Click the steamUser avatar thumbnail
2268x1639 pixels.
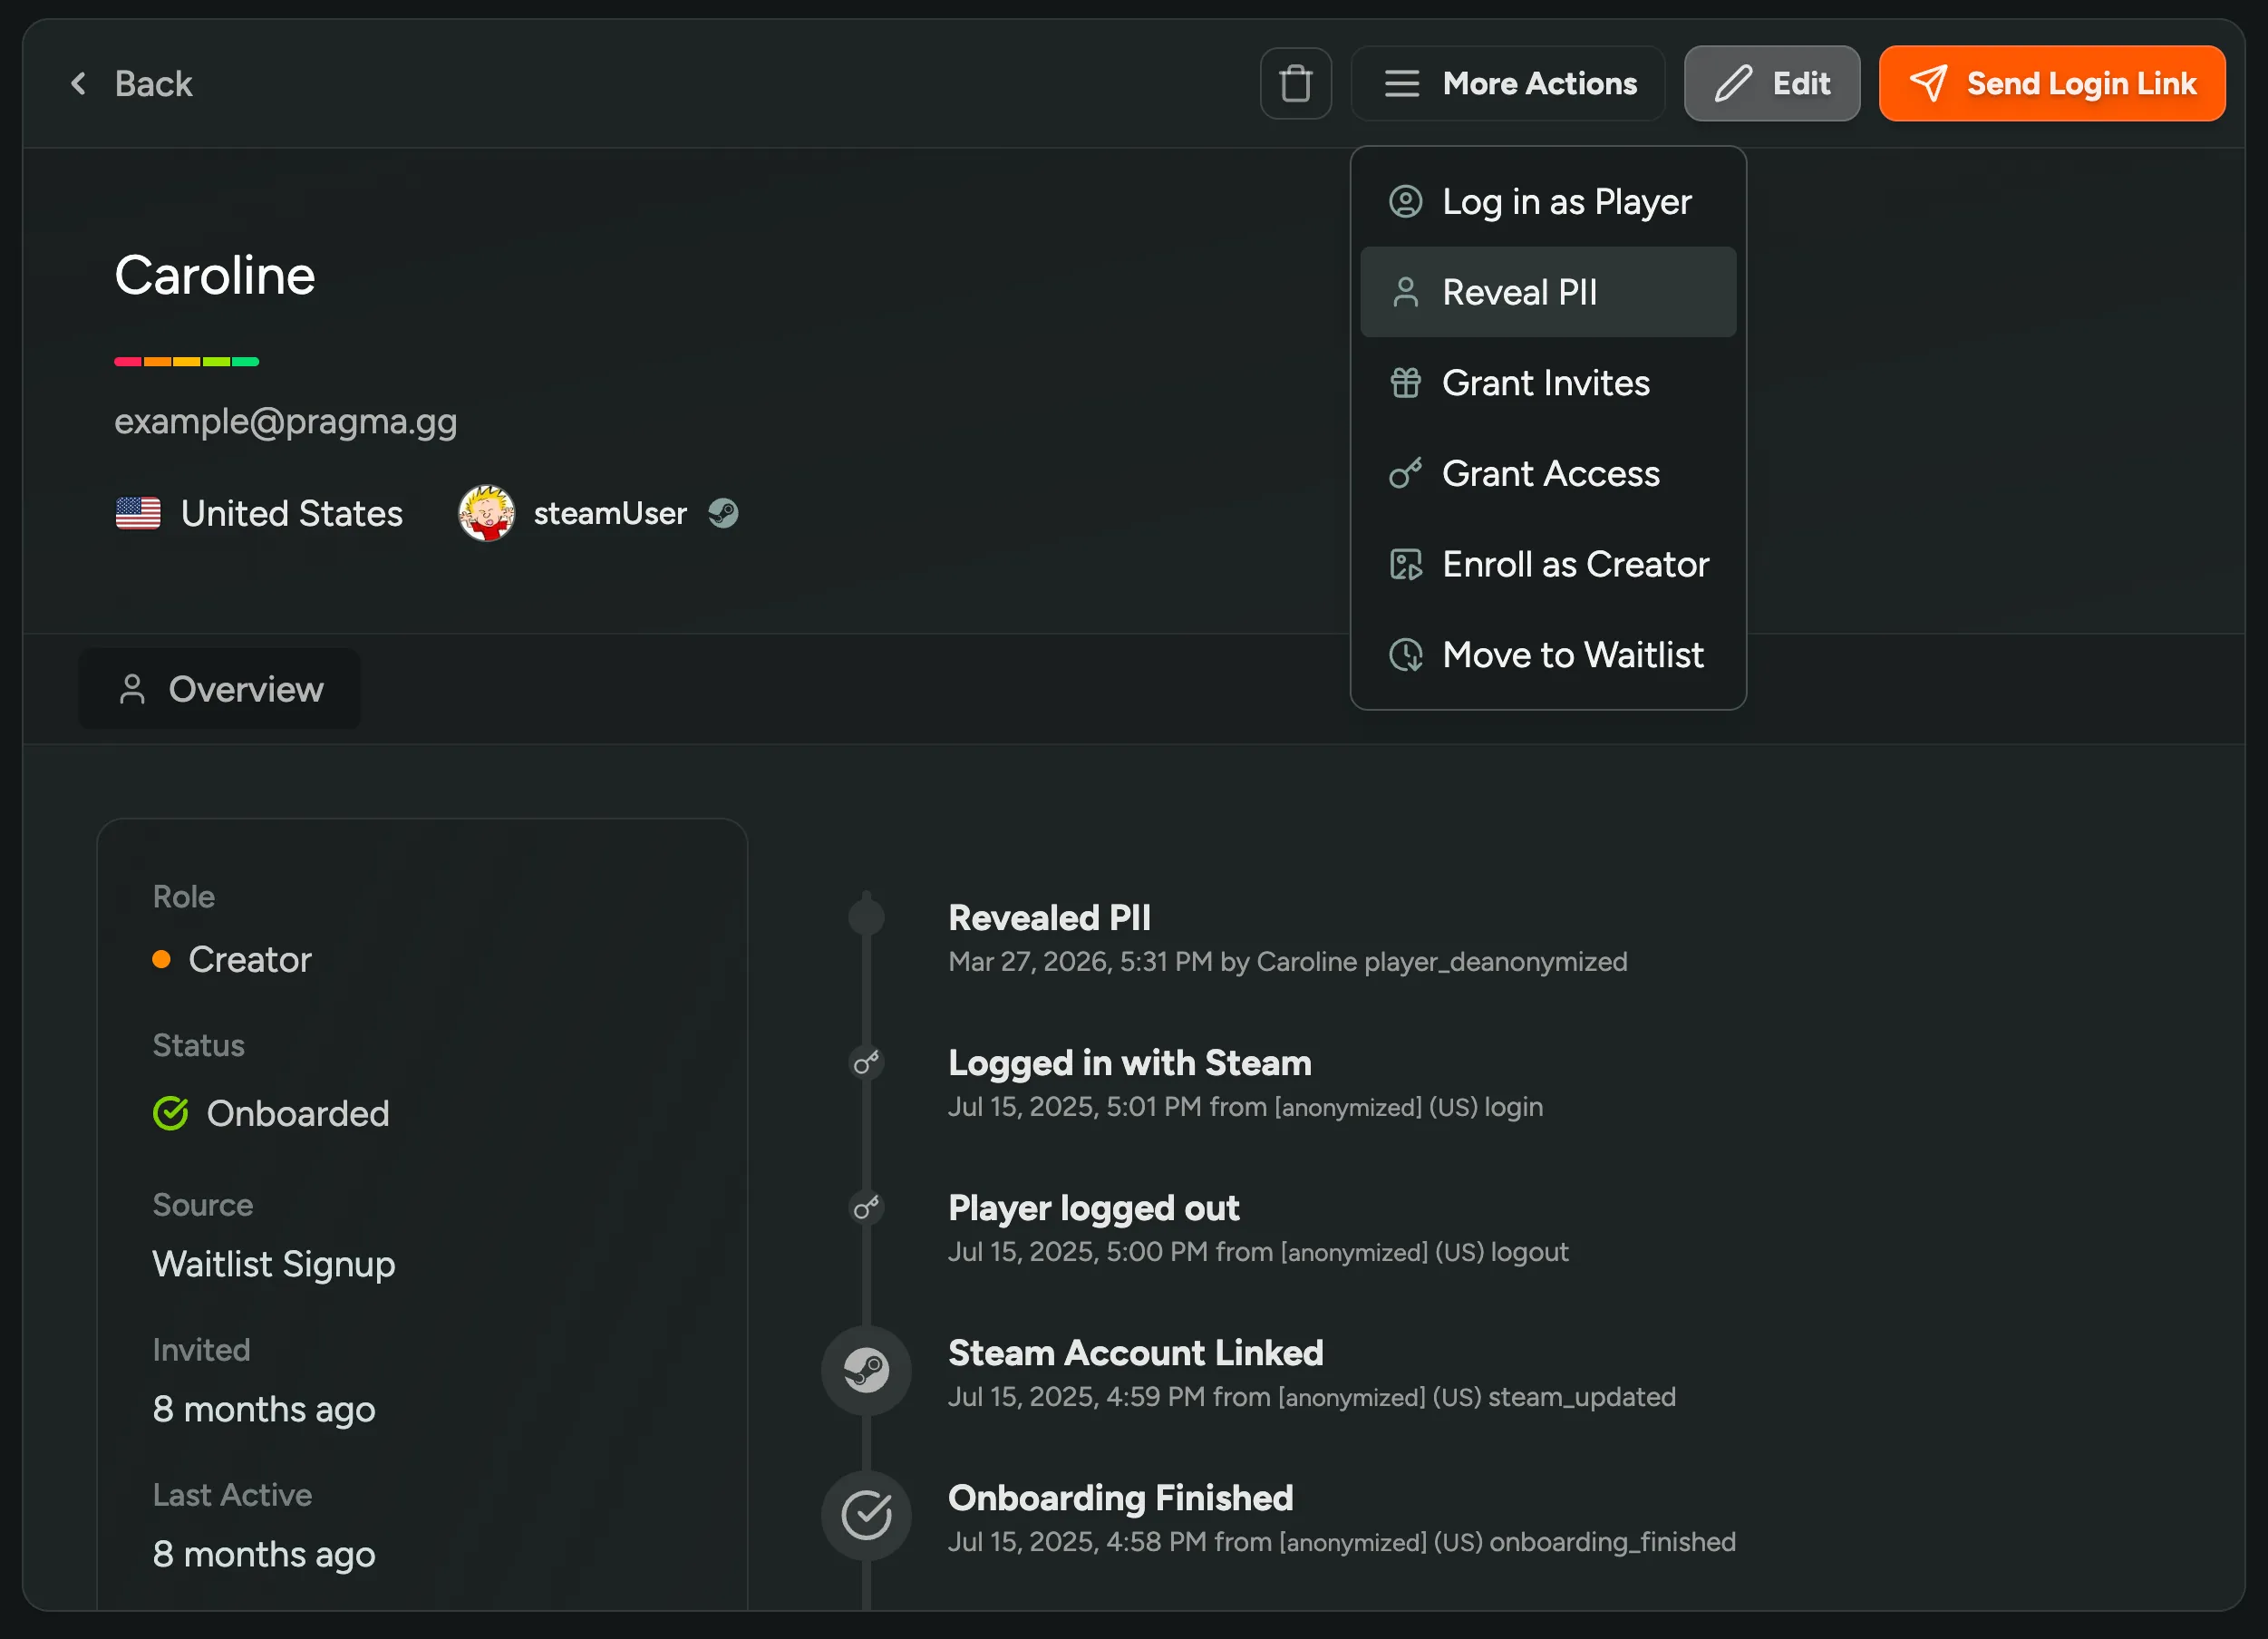pos(486,514)
